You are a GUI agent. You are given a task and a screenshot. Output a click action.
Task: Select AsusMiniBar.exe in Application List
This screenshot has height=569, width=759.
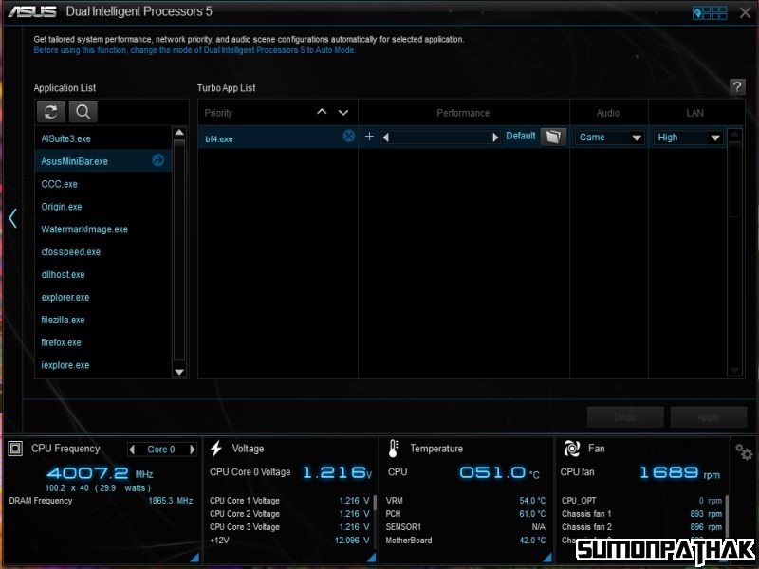tap(103, 161)
